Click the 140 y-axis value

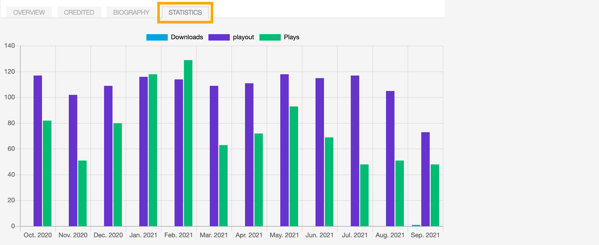coord(10,46)
